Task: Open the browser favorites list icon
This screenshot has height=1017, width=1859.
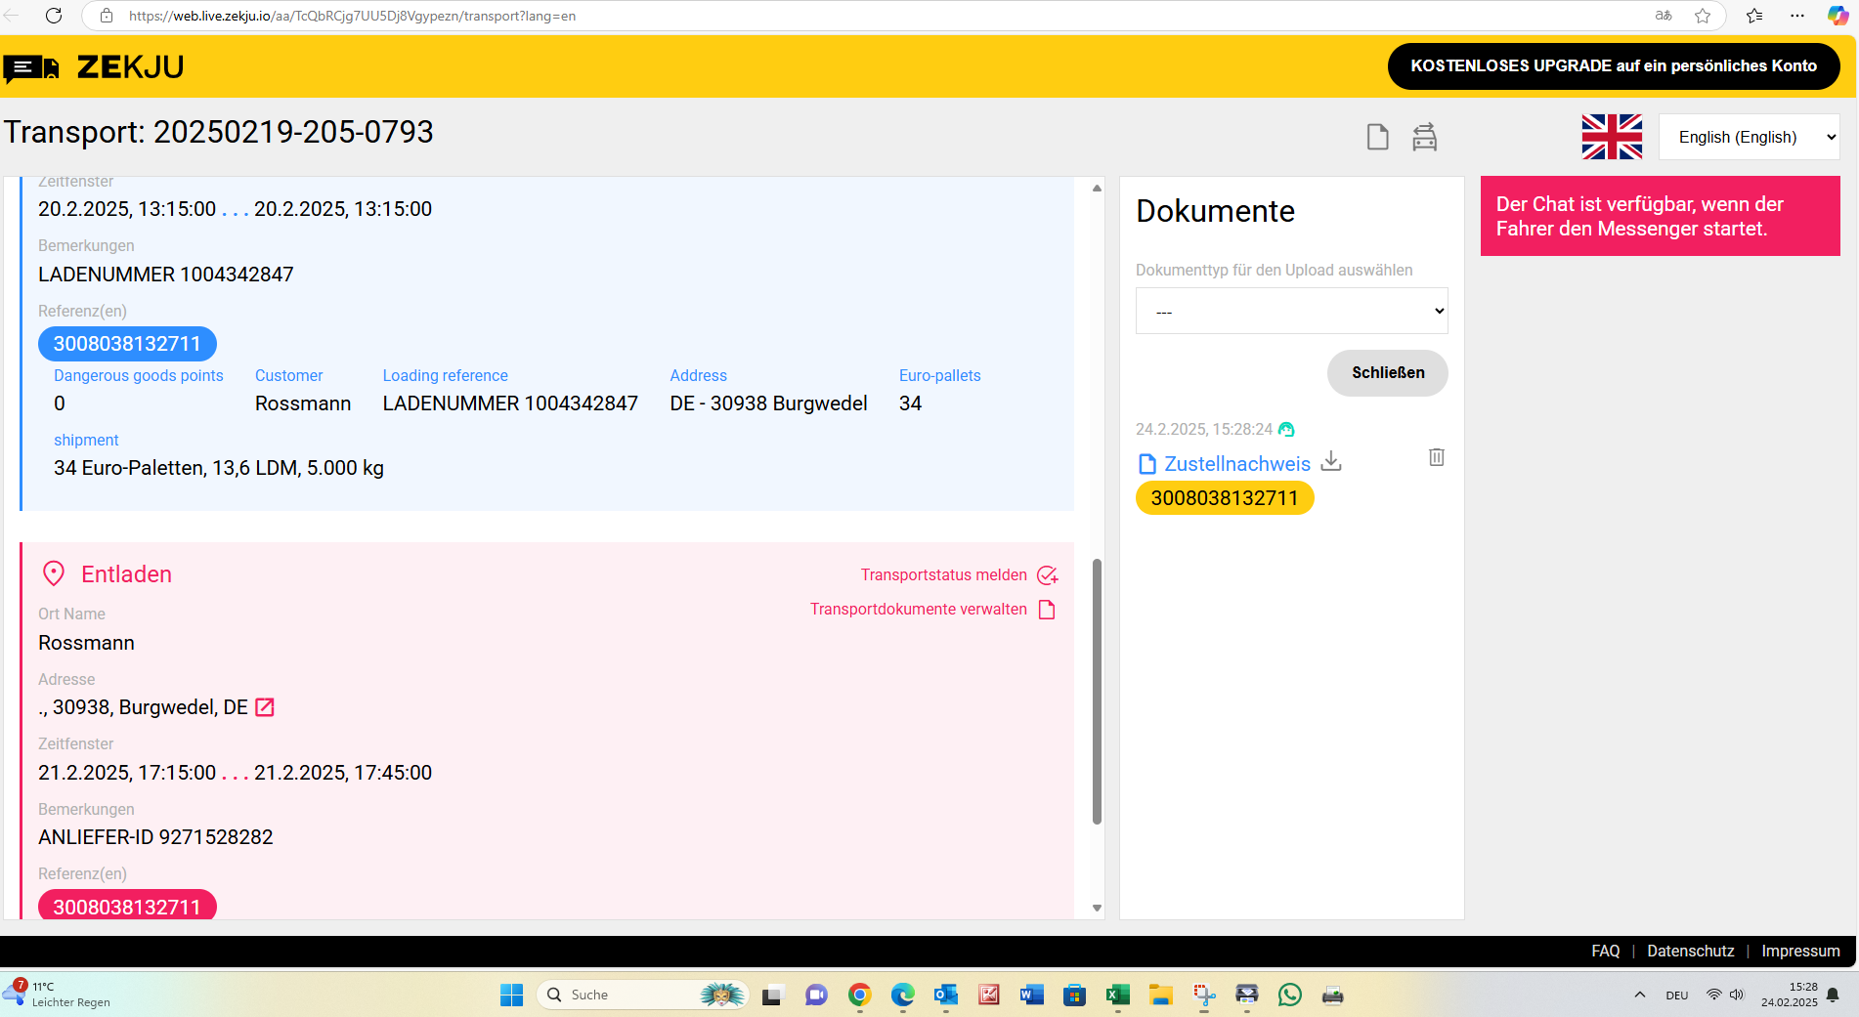Action: (x=1754, y=16)
